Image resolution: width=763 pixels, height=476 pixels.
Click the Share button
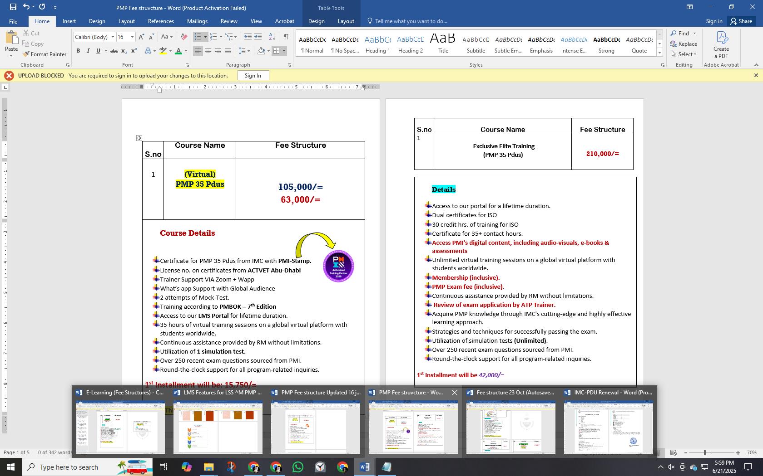coord(741,21)
